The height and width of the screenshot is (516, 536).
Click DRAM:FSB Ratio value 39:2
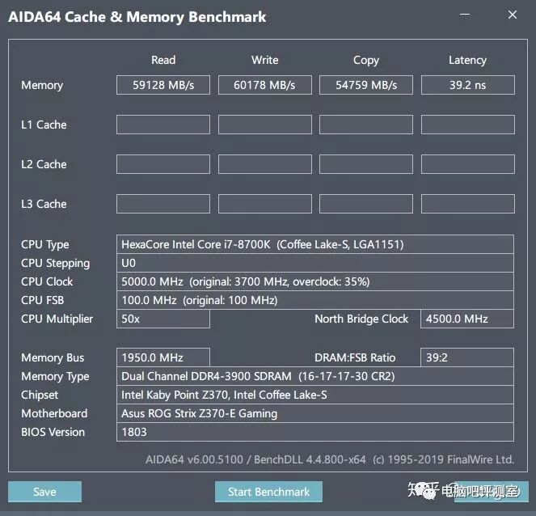[x=467, y=357]
